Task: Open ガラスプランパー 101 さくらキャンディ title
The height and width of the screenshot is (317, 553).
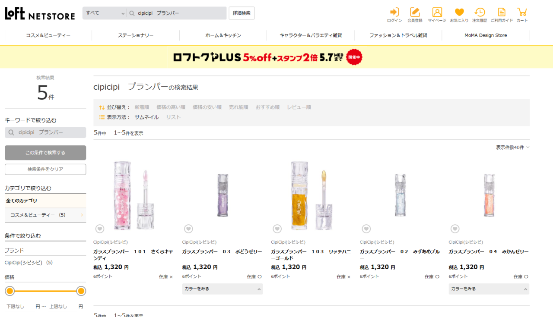Action: (x=133, y=255)
